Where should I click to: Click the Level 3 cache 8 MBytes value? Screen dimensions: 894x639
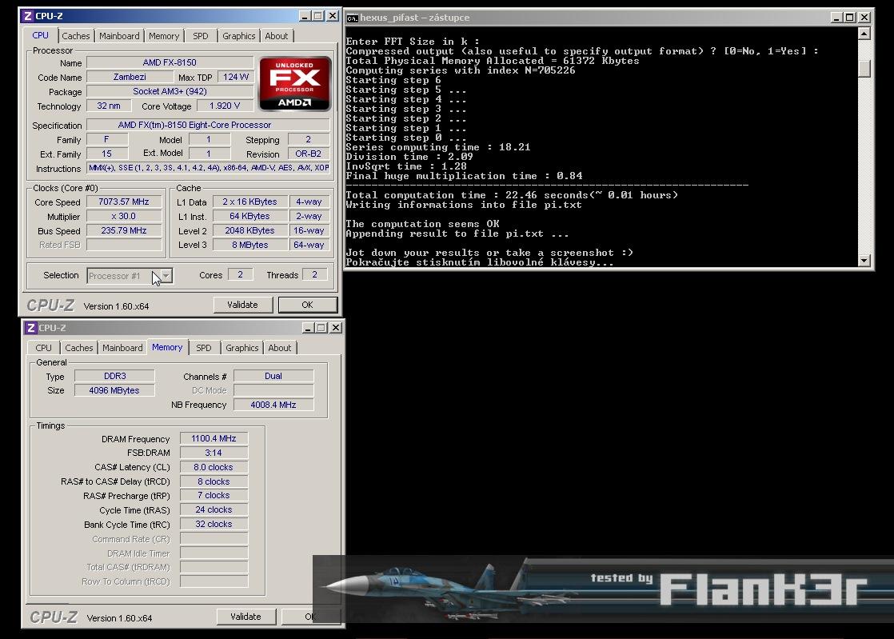(249, 245)
